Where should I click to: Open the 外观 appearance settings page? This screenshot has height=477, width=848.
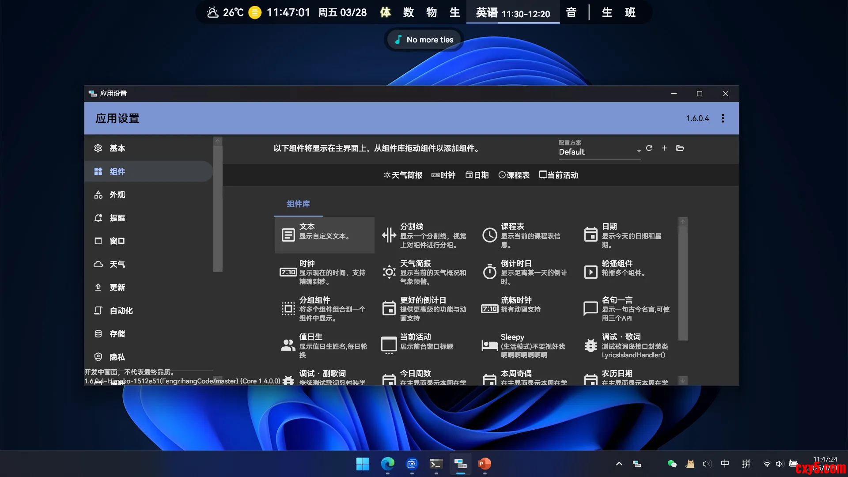[117, 195]
